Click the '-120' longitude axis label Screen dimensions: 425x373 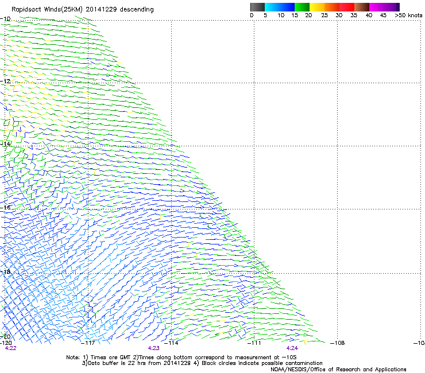pyautogui.click(x=6, y=343)
